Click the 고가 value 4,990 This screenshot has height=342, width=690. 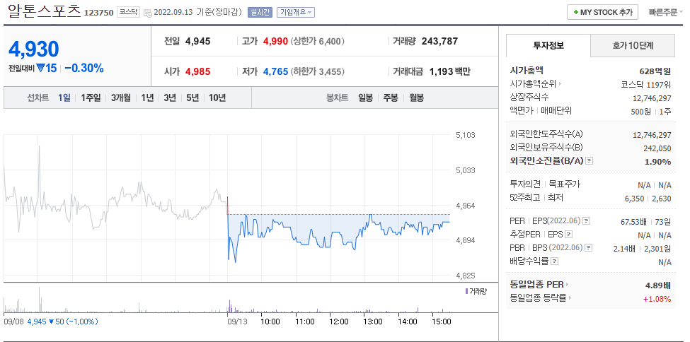coord(275,41)
